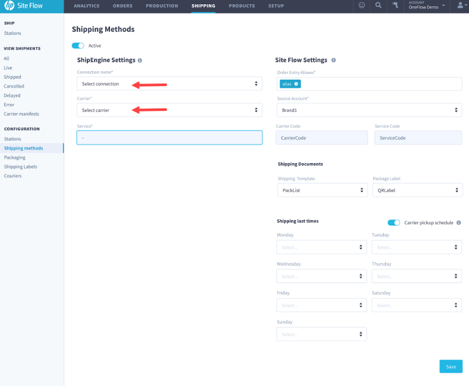Click the Save button

pyautogui.click(x=450, y=366)
